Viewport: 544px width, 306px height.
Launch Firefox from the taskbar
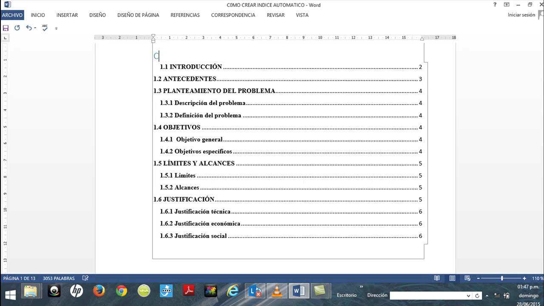point(99,291)
